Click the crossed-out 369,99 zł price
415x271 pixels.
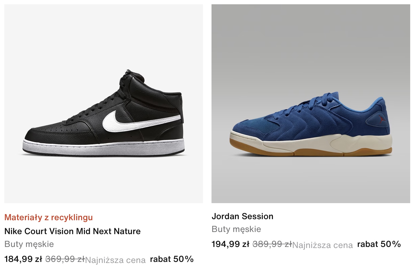pyautogui.click(x=65, y=259)
